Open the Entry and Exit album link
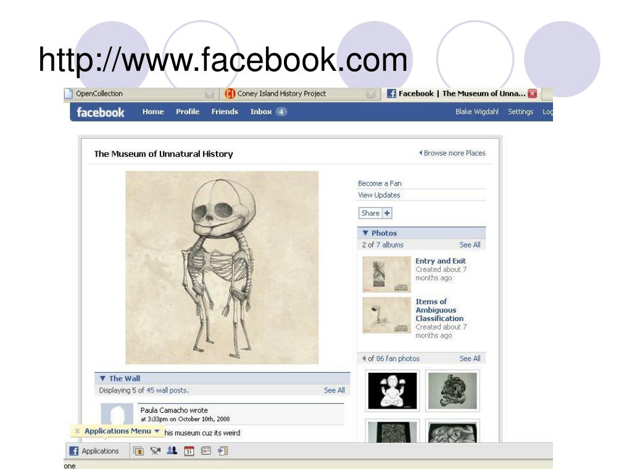The image size is (632, 474). [441, 261]
